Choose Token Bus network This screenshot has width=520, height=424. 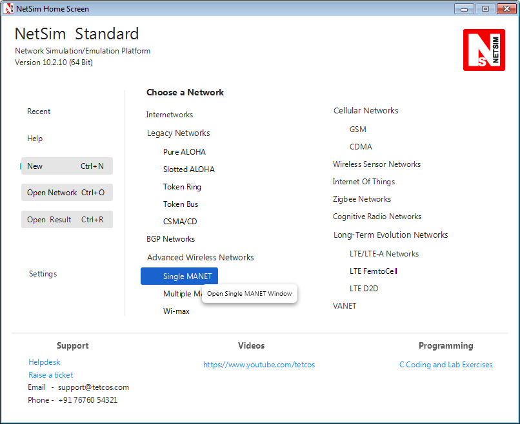(x=181, y=204)
